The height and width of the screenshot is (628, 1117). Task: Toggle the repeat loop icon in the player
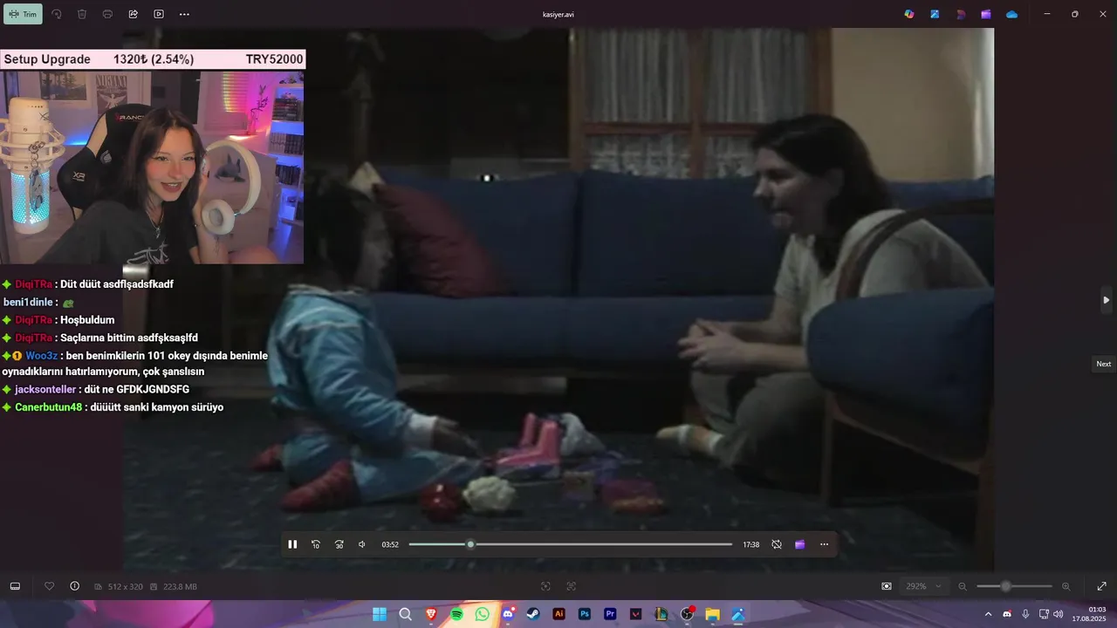tap(777, 544)
